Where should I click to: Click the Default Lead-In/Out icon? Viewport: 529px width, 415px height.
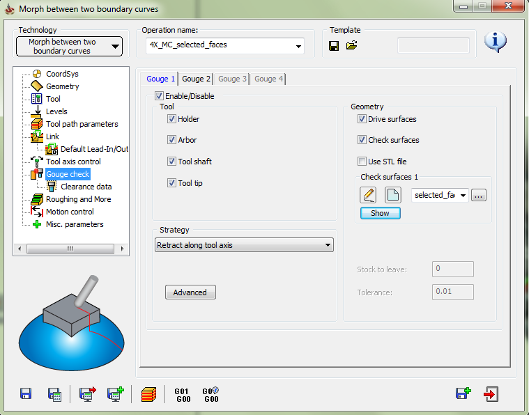[x=52, y=149]
